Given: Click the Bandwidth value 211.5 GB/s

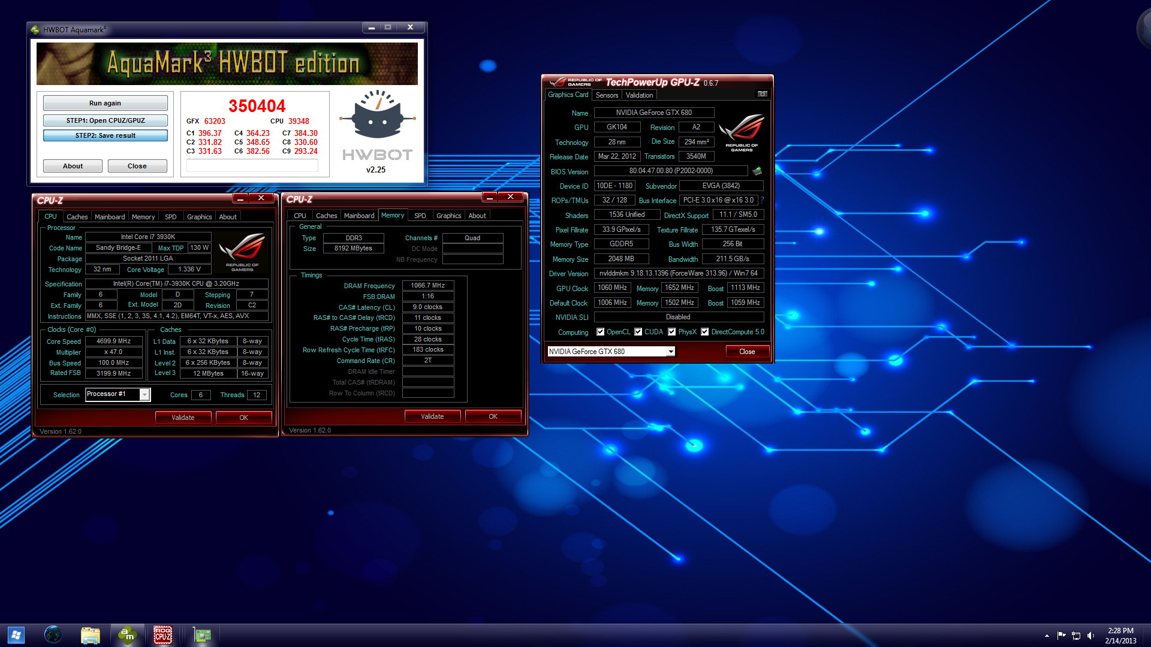Looking at the screenshot, I should tap(733, 259).
